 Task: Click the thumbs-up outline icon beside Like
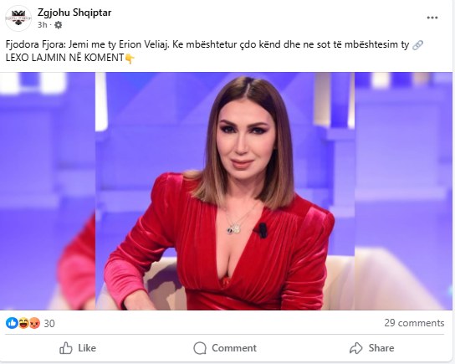(x=66, y=348)
